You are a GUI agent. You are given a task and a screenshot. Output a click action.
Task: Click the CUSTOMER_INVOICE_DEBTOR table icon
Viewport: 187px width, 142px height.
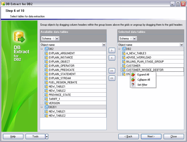pyautogui.click(x=123, y=70)
